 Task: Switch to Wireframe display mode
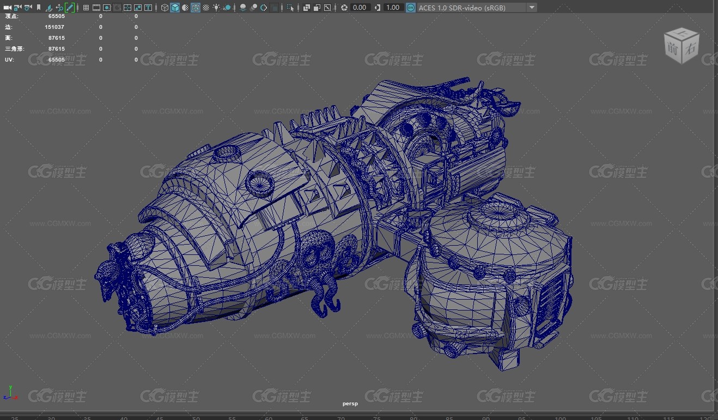coord(165,8)
